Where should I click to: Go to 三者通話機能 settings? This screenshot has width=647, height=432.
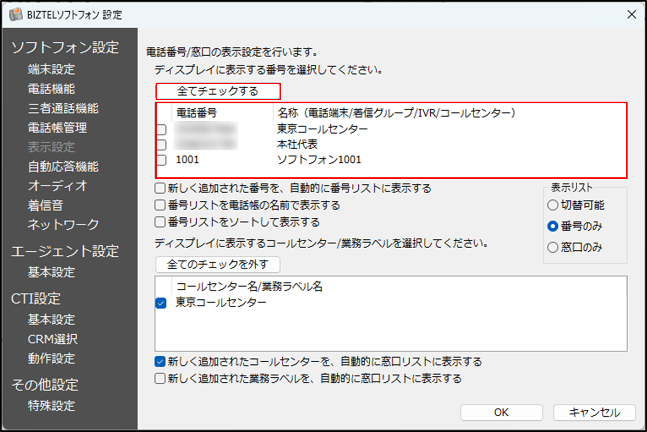(x=63, y=108)
